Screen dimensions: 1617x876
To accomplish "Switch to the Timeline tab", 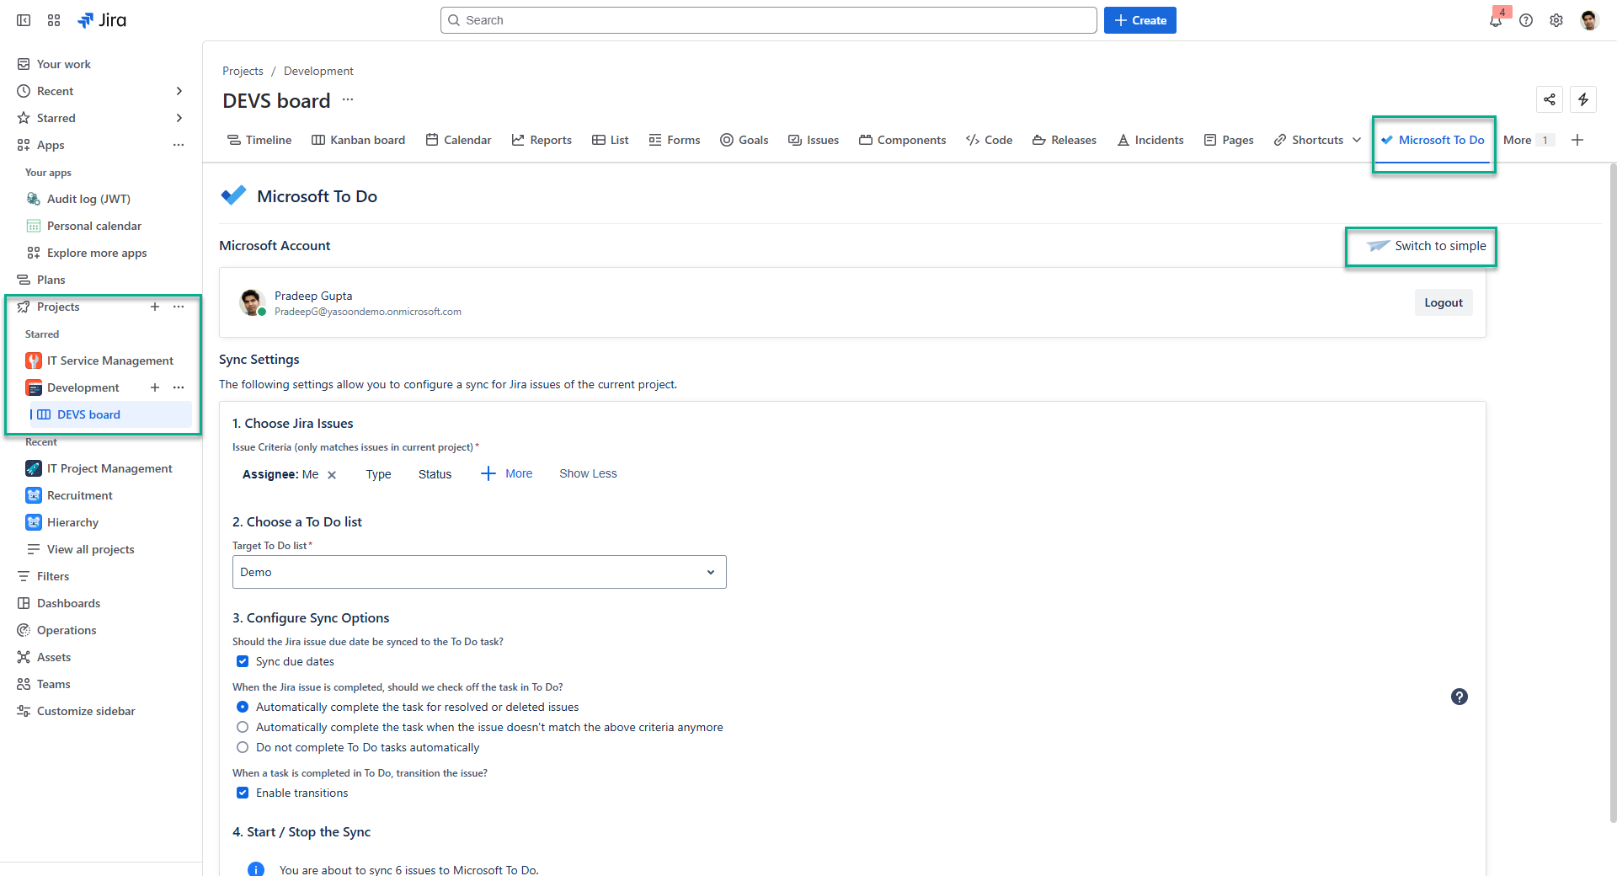I will pos(259,140).
